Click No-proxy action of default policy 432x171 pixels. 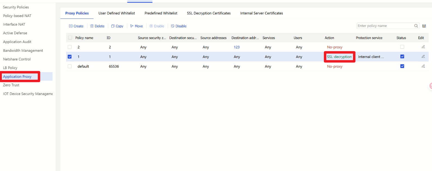(x=335, y=66)
